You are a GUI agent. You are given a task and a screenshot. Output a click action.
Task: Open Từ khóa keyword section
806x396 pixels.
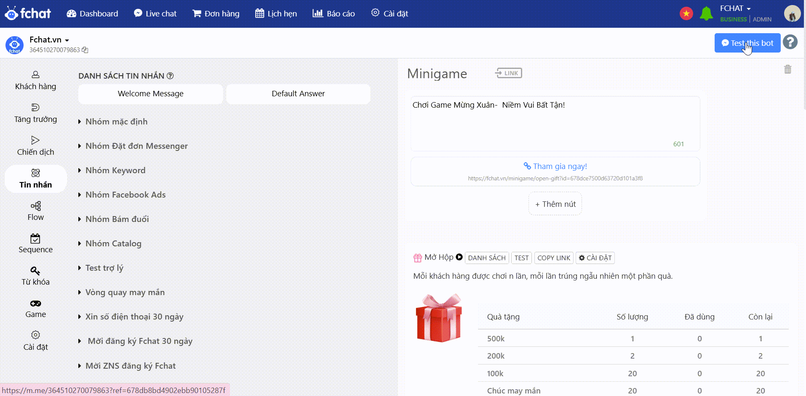tap(35, 275)
